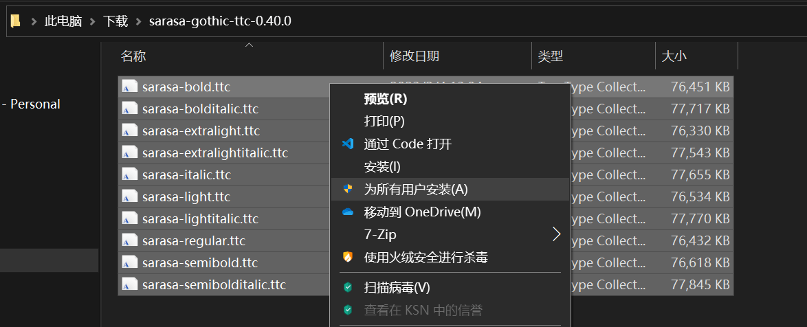807x327 pixels.
Task: Click the VS Code icon in context menu
Action: click(x=348, y=144)
